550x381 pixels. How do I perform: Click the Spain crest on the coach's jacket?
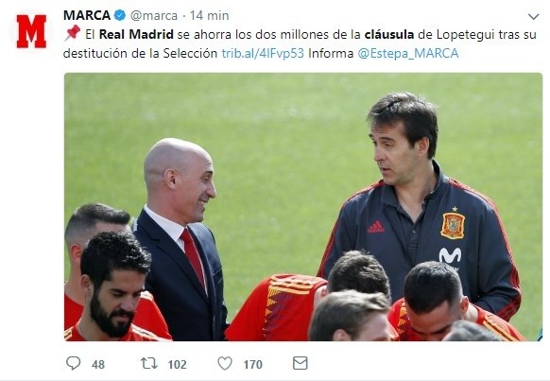click(453, 225)
